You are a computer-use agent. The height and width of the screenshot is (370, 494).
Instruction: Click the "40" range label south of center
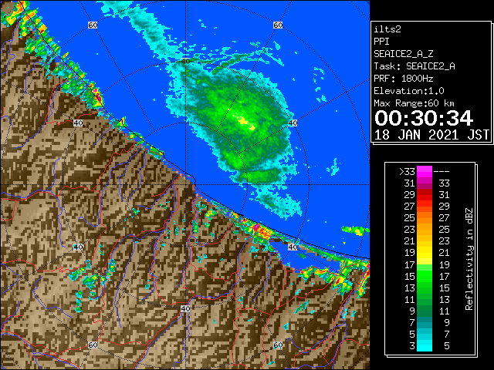coord(185,308)
